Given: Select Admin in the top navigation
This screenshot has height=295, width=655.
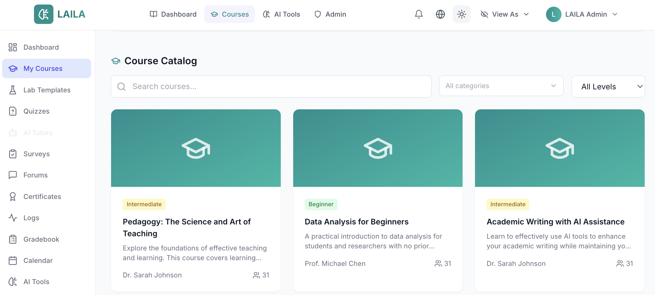Looking at the screenshot, I should (330, 14).
